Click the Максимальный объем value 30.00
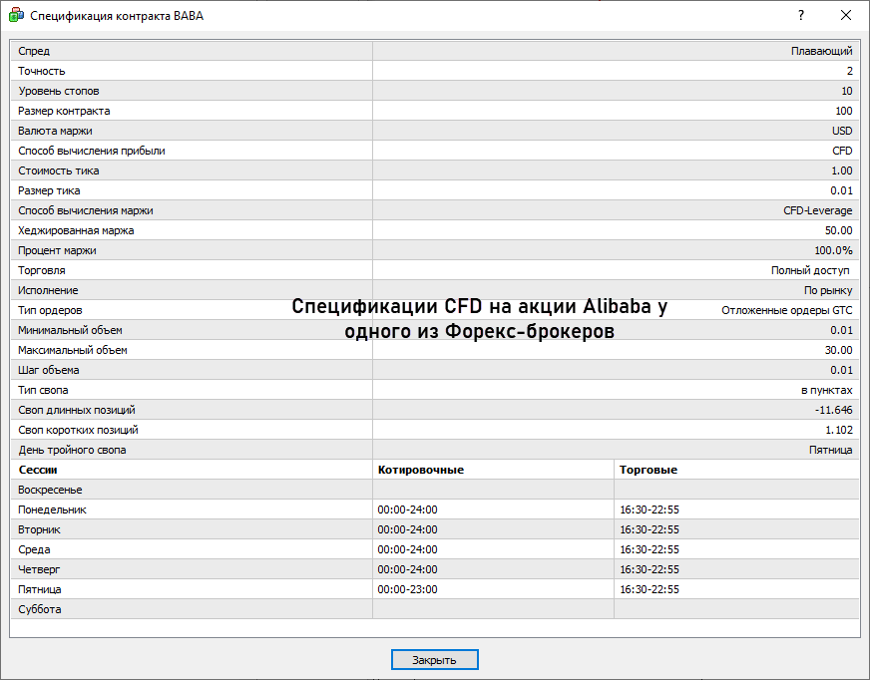The height and width of the screenshot is (680, 870). tap(838, 350)
